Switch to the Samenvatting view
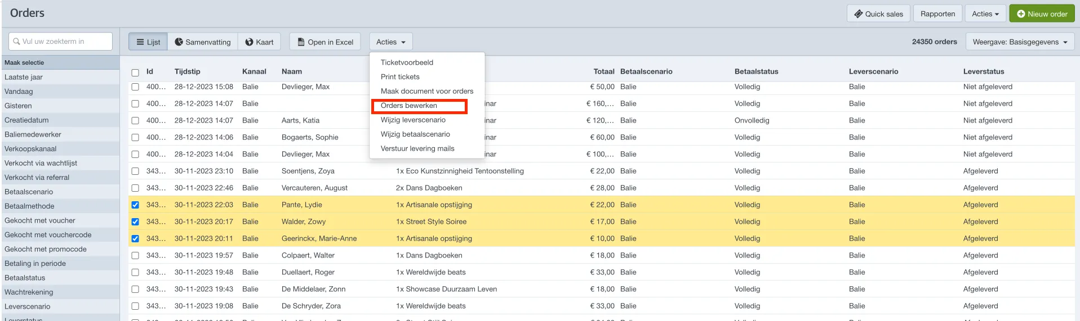This screenshot has width=1080, height=321. [203, 42]
